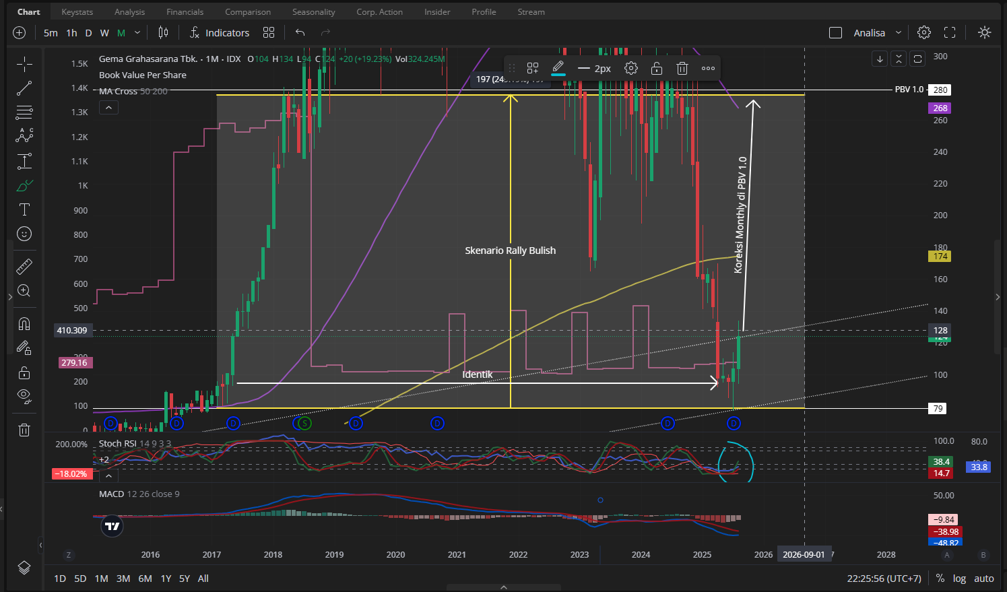Screen dimensions: 1007x592
Task: Toggle stay in drawing mode
Action: tap(24, 348)
